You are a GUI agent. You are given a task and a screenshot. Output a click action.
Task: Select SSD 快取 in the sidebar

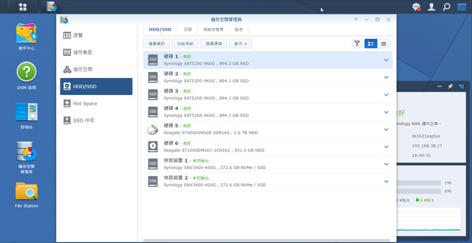(96, 121)
